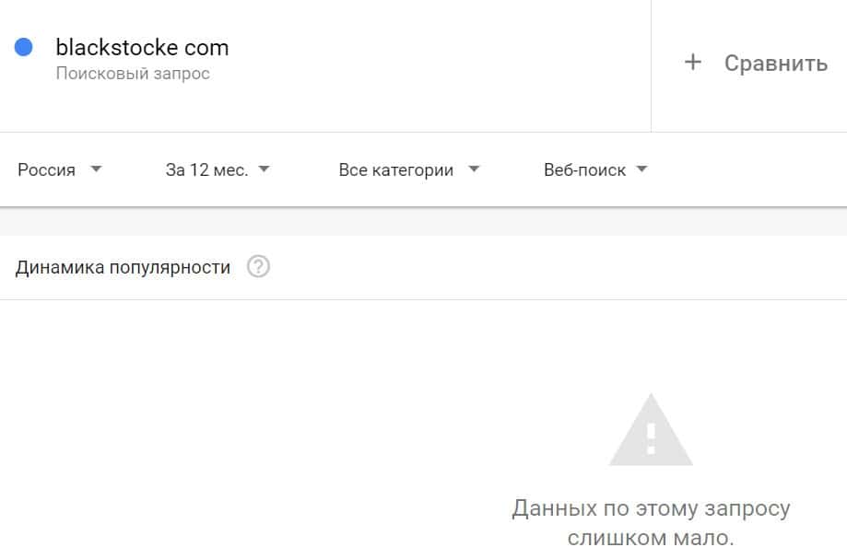Open the За 12 мес. period dropdown
847x559 pixels.
click(x=206, y=170)
